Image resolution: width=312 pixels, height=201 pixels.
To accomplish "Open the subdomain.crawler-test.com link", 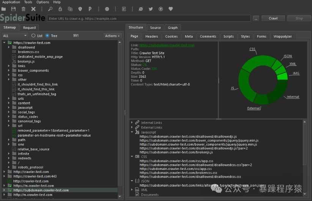I will (167, 45).
